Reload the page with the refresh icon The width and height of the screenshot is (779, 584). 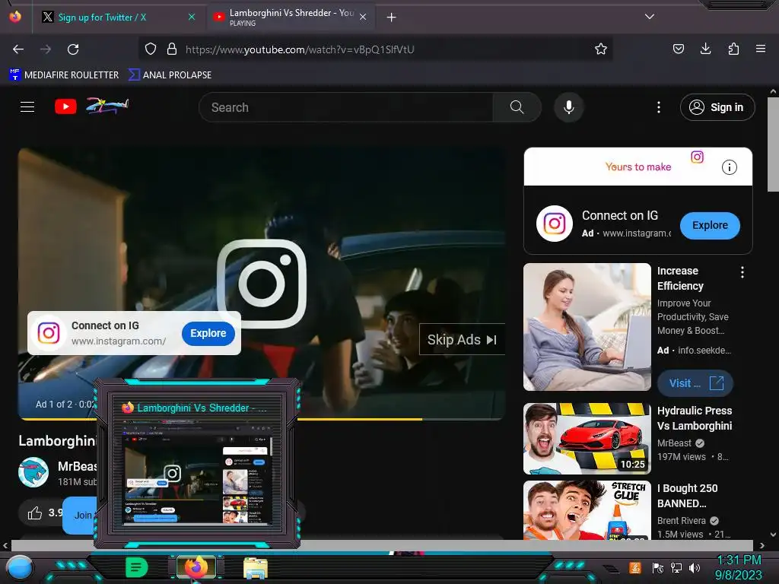click(x=73, y=49)
